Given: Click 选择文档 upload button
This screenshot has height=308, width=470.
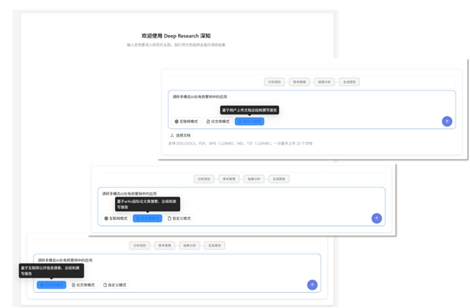Looking at the screenshot, I should [x=180, y=135].
